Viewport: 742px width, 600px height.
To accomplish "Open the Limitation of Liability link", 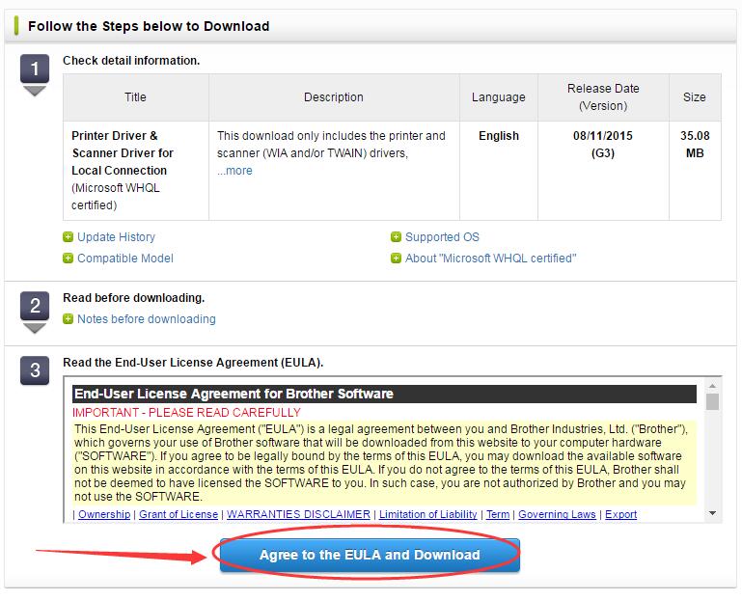I will coord(428,515).
